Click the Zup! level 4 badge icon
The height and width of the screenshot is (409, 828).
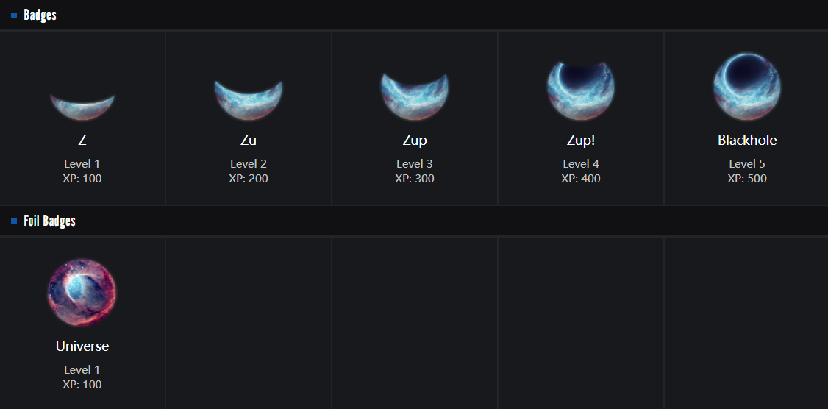pyautogui.click(x=581, y=90)
